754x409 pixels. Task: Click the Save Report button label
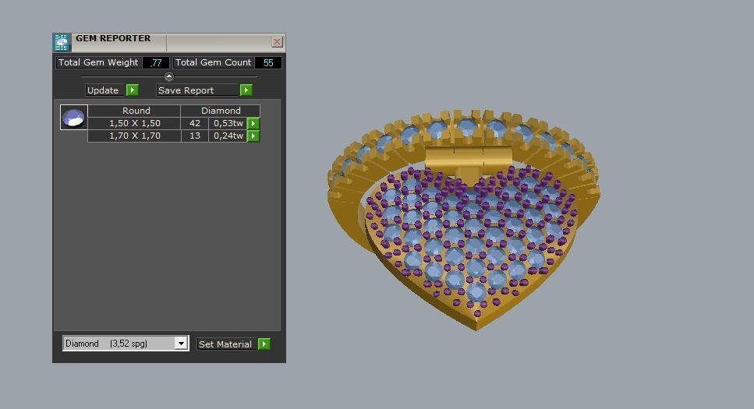click(x=197, y=90)
